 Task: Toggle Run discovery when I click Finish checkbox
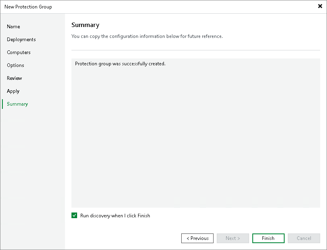click(74, 215)
